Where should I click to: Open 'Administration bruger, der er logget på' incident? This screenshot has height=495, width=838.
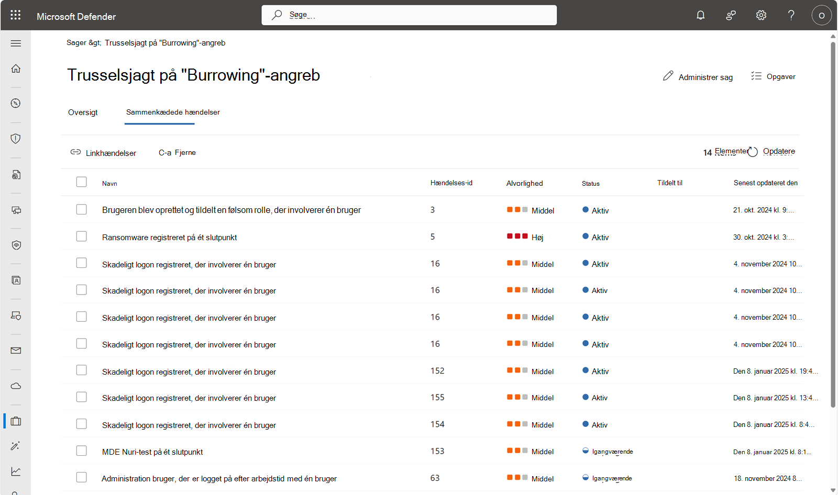(219, 479)
